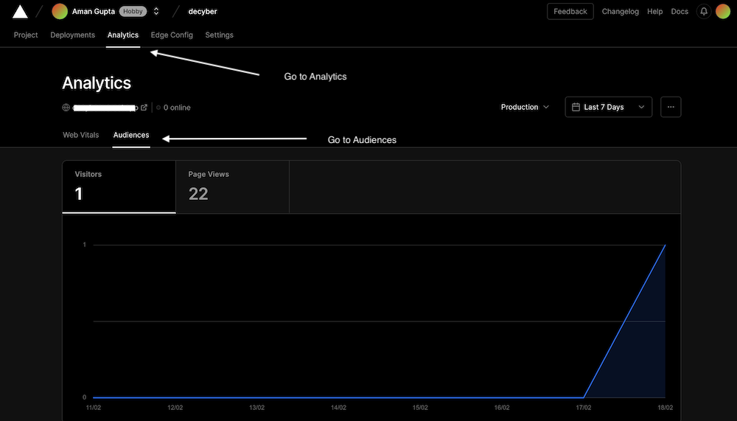Image resolution: width=737 pixels, height=421 pixels.
Task: Open the Last 7 Days dropdown
Action: [x=609, y=107]
